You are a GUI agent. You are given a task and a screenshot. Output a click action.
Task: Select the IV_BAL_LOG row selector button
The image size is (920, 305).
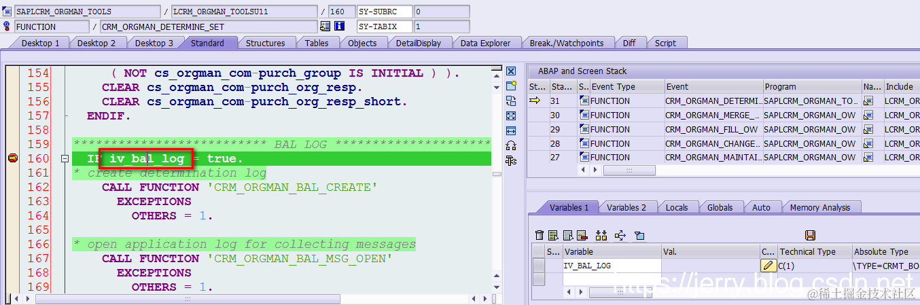(x=539, y=266)
